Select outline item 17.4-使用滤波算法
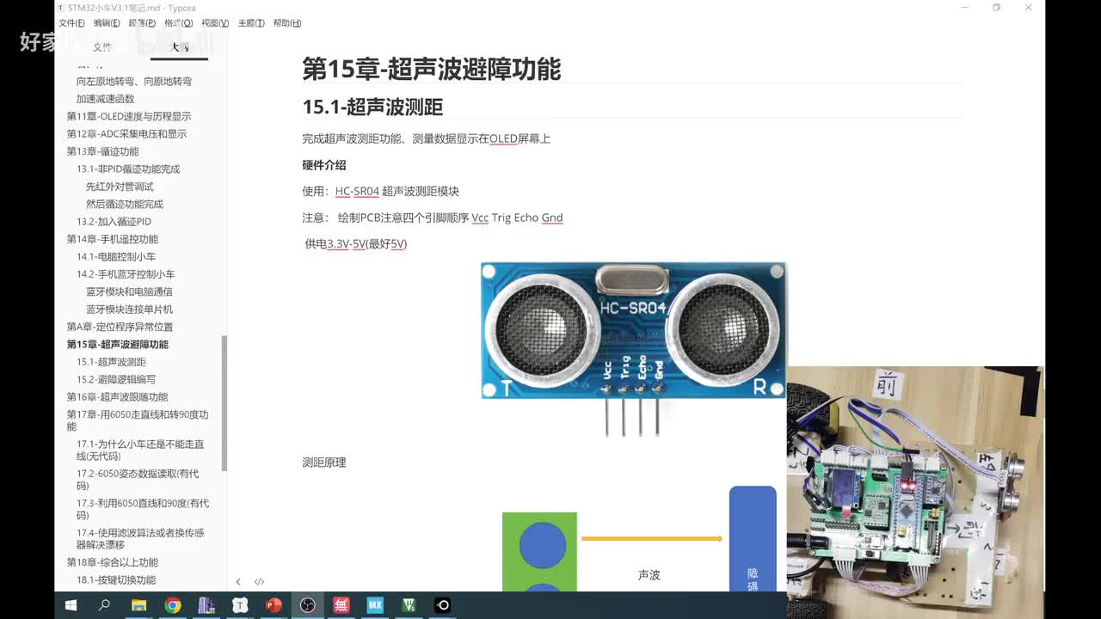Screen dimensions: 1101x619 tap(140, 539)
